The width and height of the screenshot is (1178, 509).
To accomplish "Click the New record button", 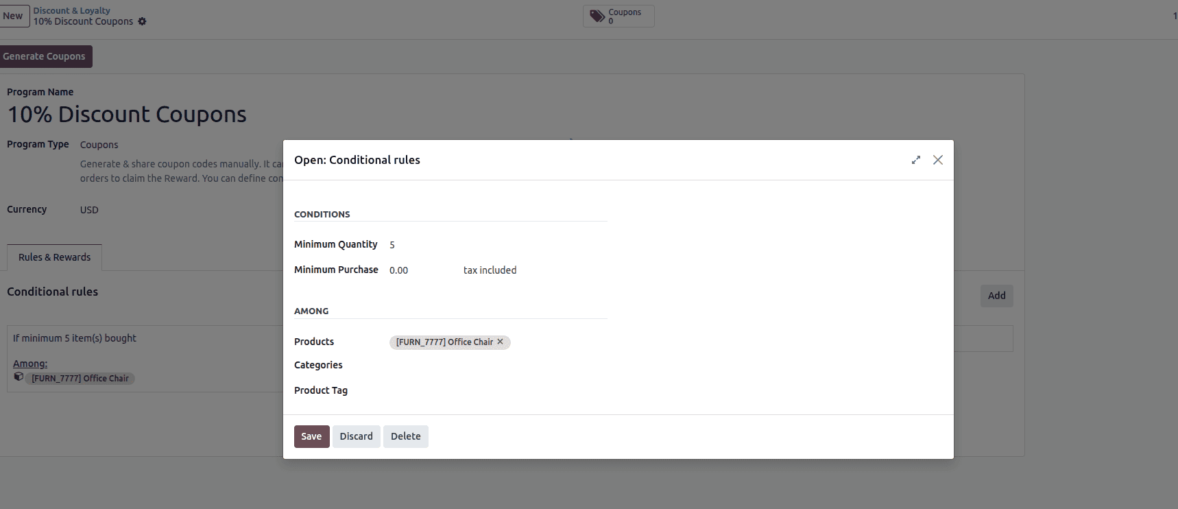I will pyautogui.click(x=14, y=16).
